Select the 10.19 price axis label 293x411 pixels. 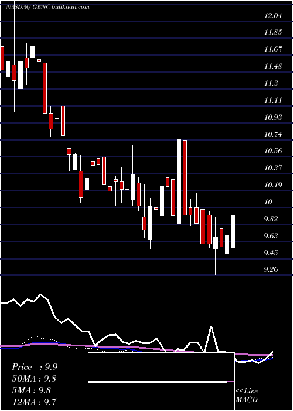point(273,185)
